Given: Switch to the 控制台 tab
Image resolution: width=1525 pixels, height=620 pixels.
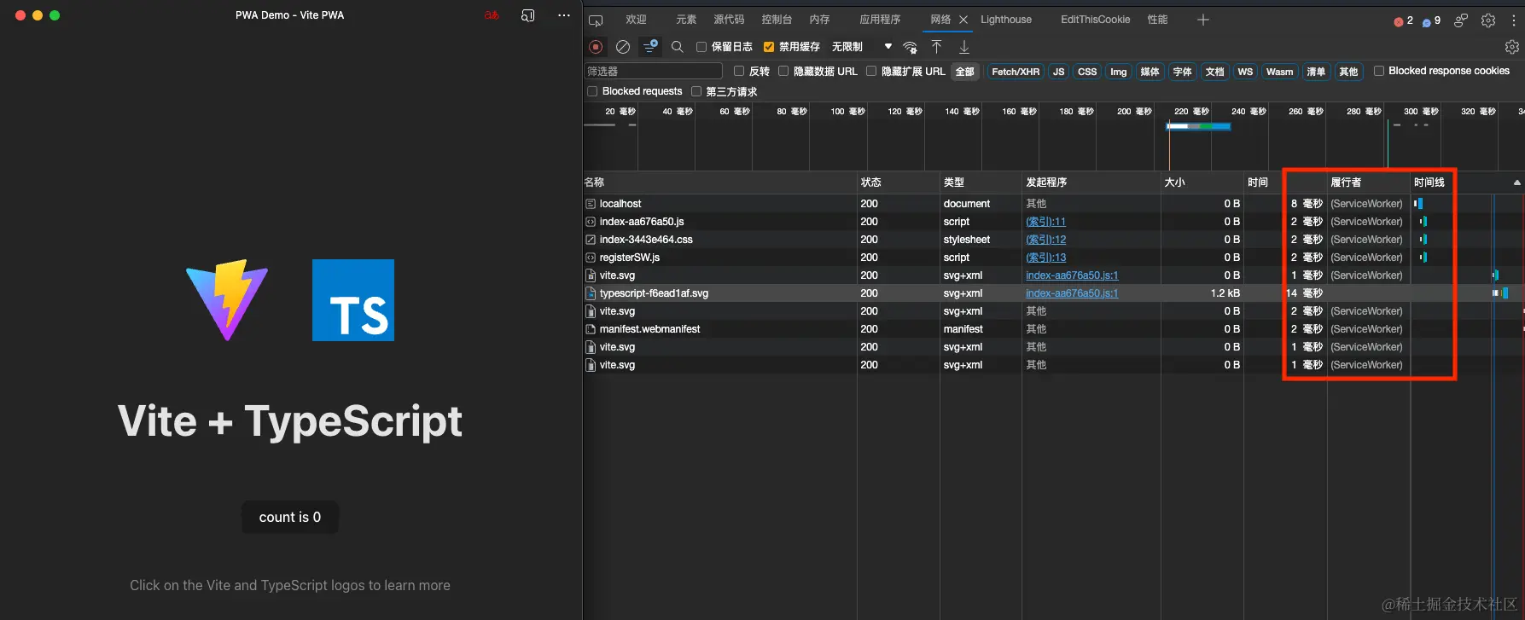Looking at the screenshot, I should click(x=777, y=20).
